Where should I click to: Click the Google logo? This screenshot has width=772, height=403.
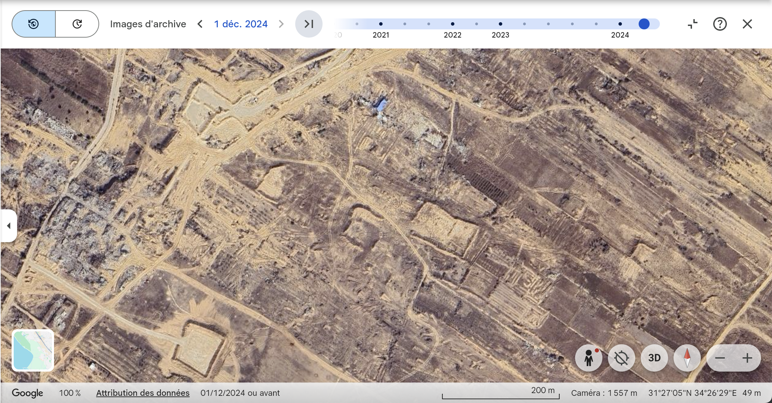27,393
